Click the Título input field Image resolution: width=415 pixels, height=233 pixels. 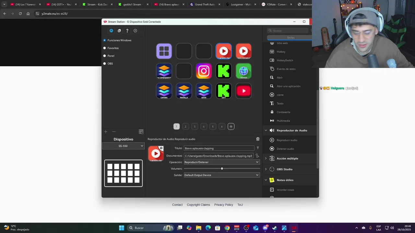click(219, 148)
